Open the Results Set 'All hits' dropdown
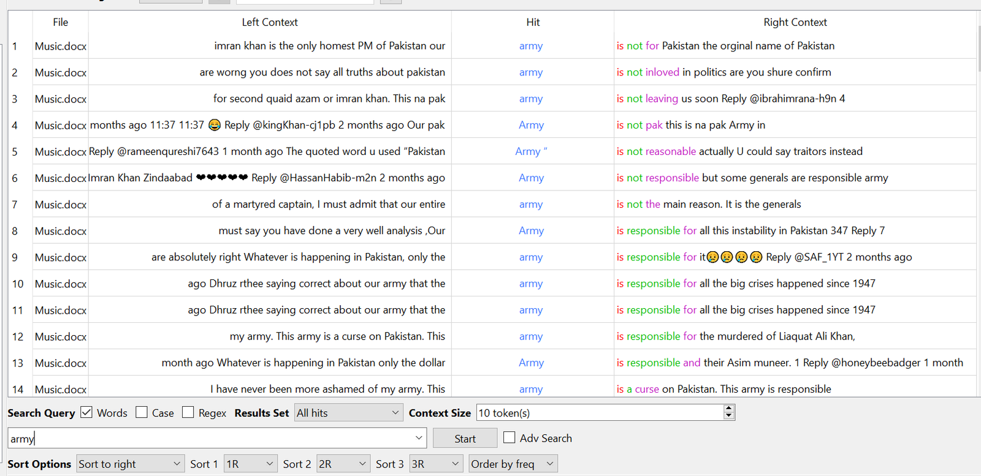The width and height of the screenshot is (981, 476). pyautogui.click(x=348, y=413)
